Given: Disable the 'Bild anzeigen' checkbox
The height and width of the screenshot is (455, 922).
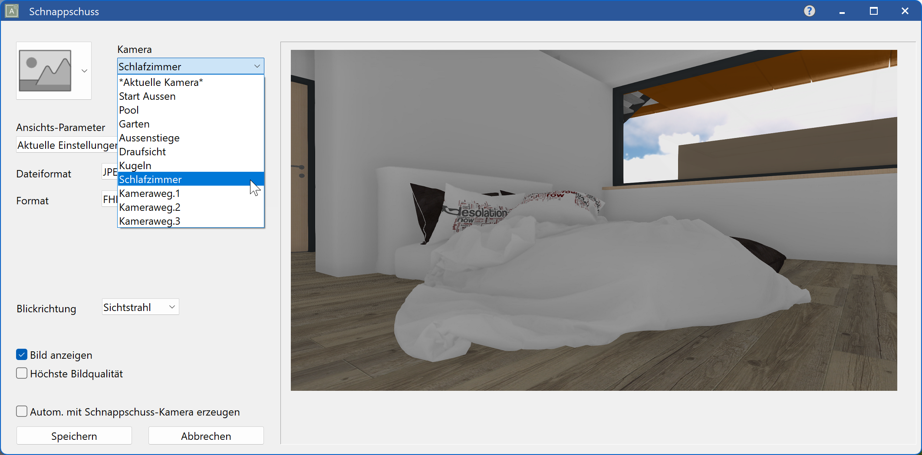Looking at the screenshot, I should 21,354.
